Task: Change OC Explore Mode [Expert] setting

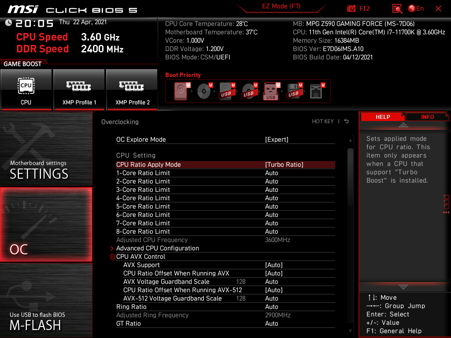Action: pyautogui.click(x=225, y=140)
